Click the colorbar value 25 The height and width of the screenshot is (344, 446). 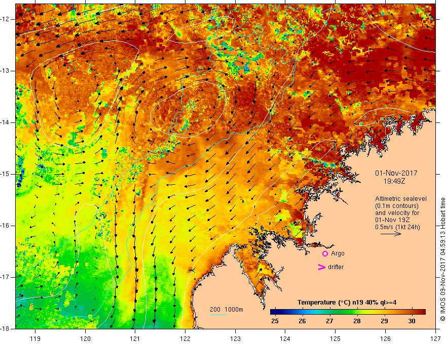coord(275,321)
